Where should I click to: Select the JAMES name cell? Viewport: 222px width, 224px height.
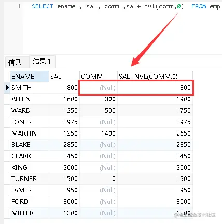coord(30,190)
